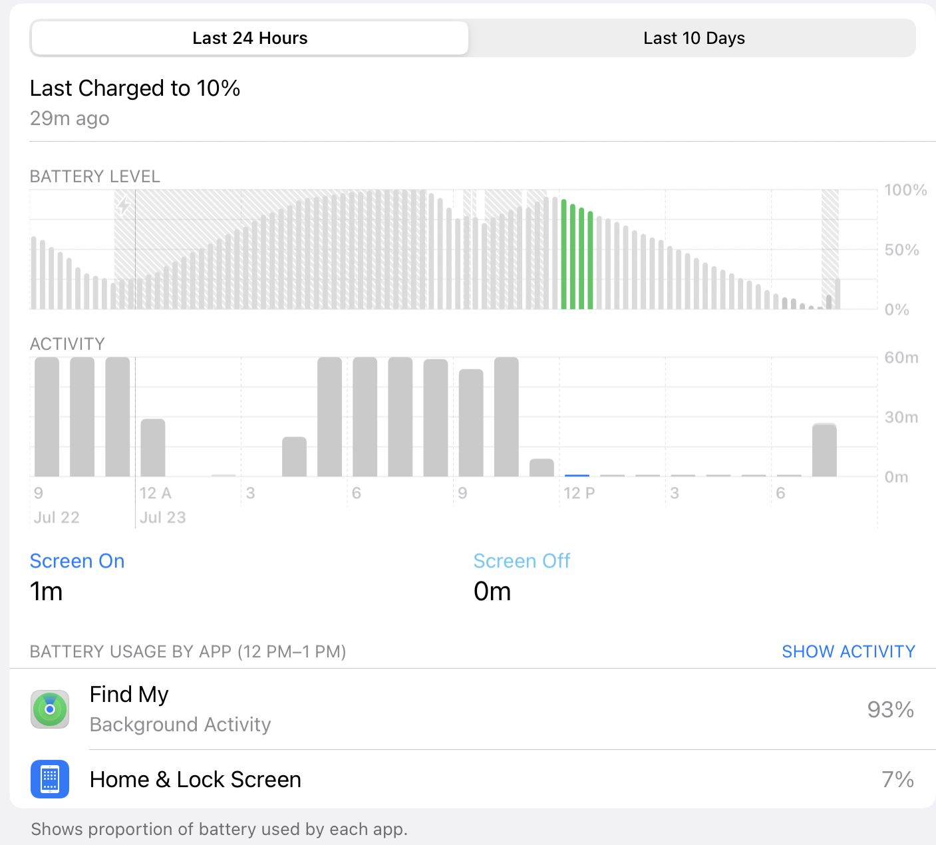The image size is (936, 845).
Task: Tap the Screen On label
Action: 77,561
